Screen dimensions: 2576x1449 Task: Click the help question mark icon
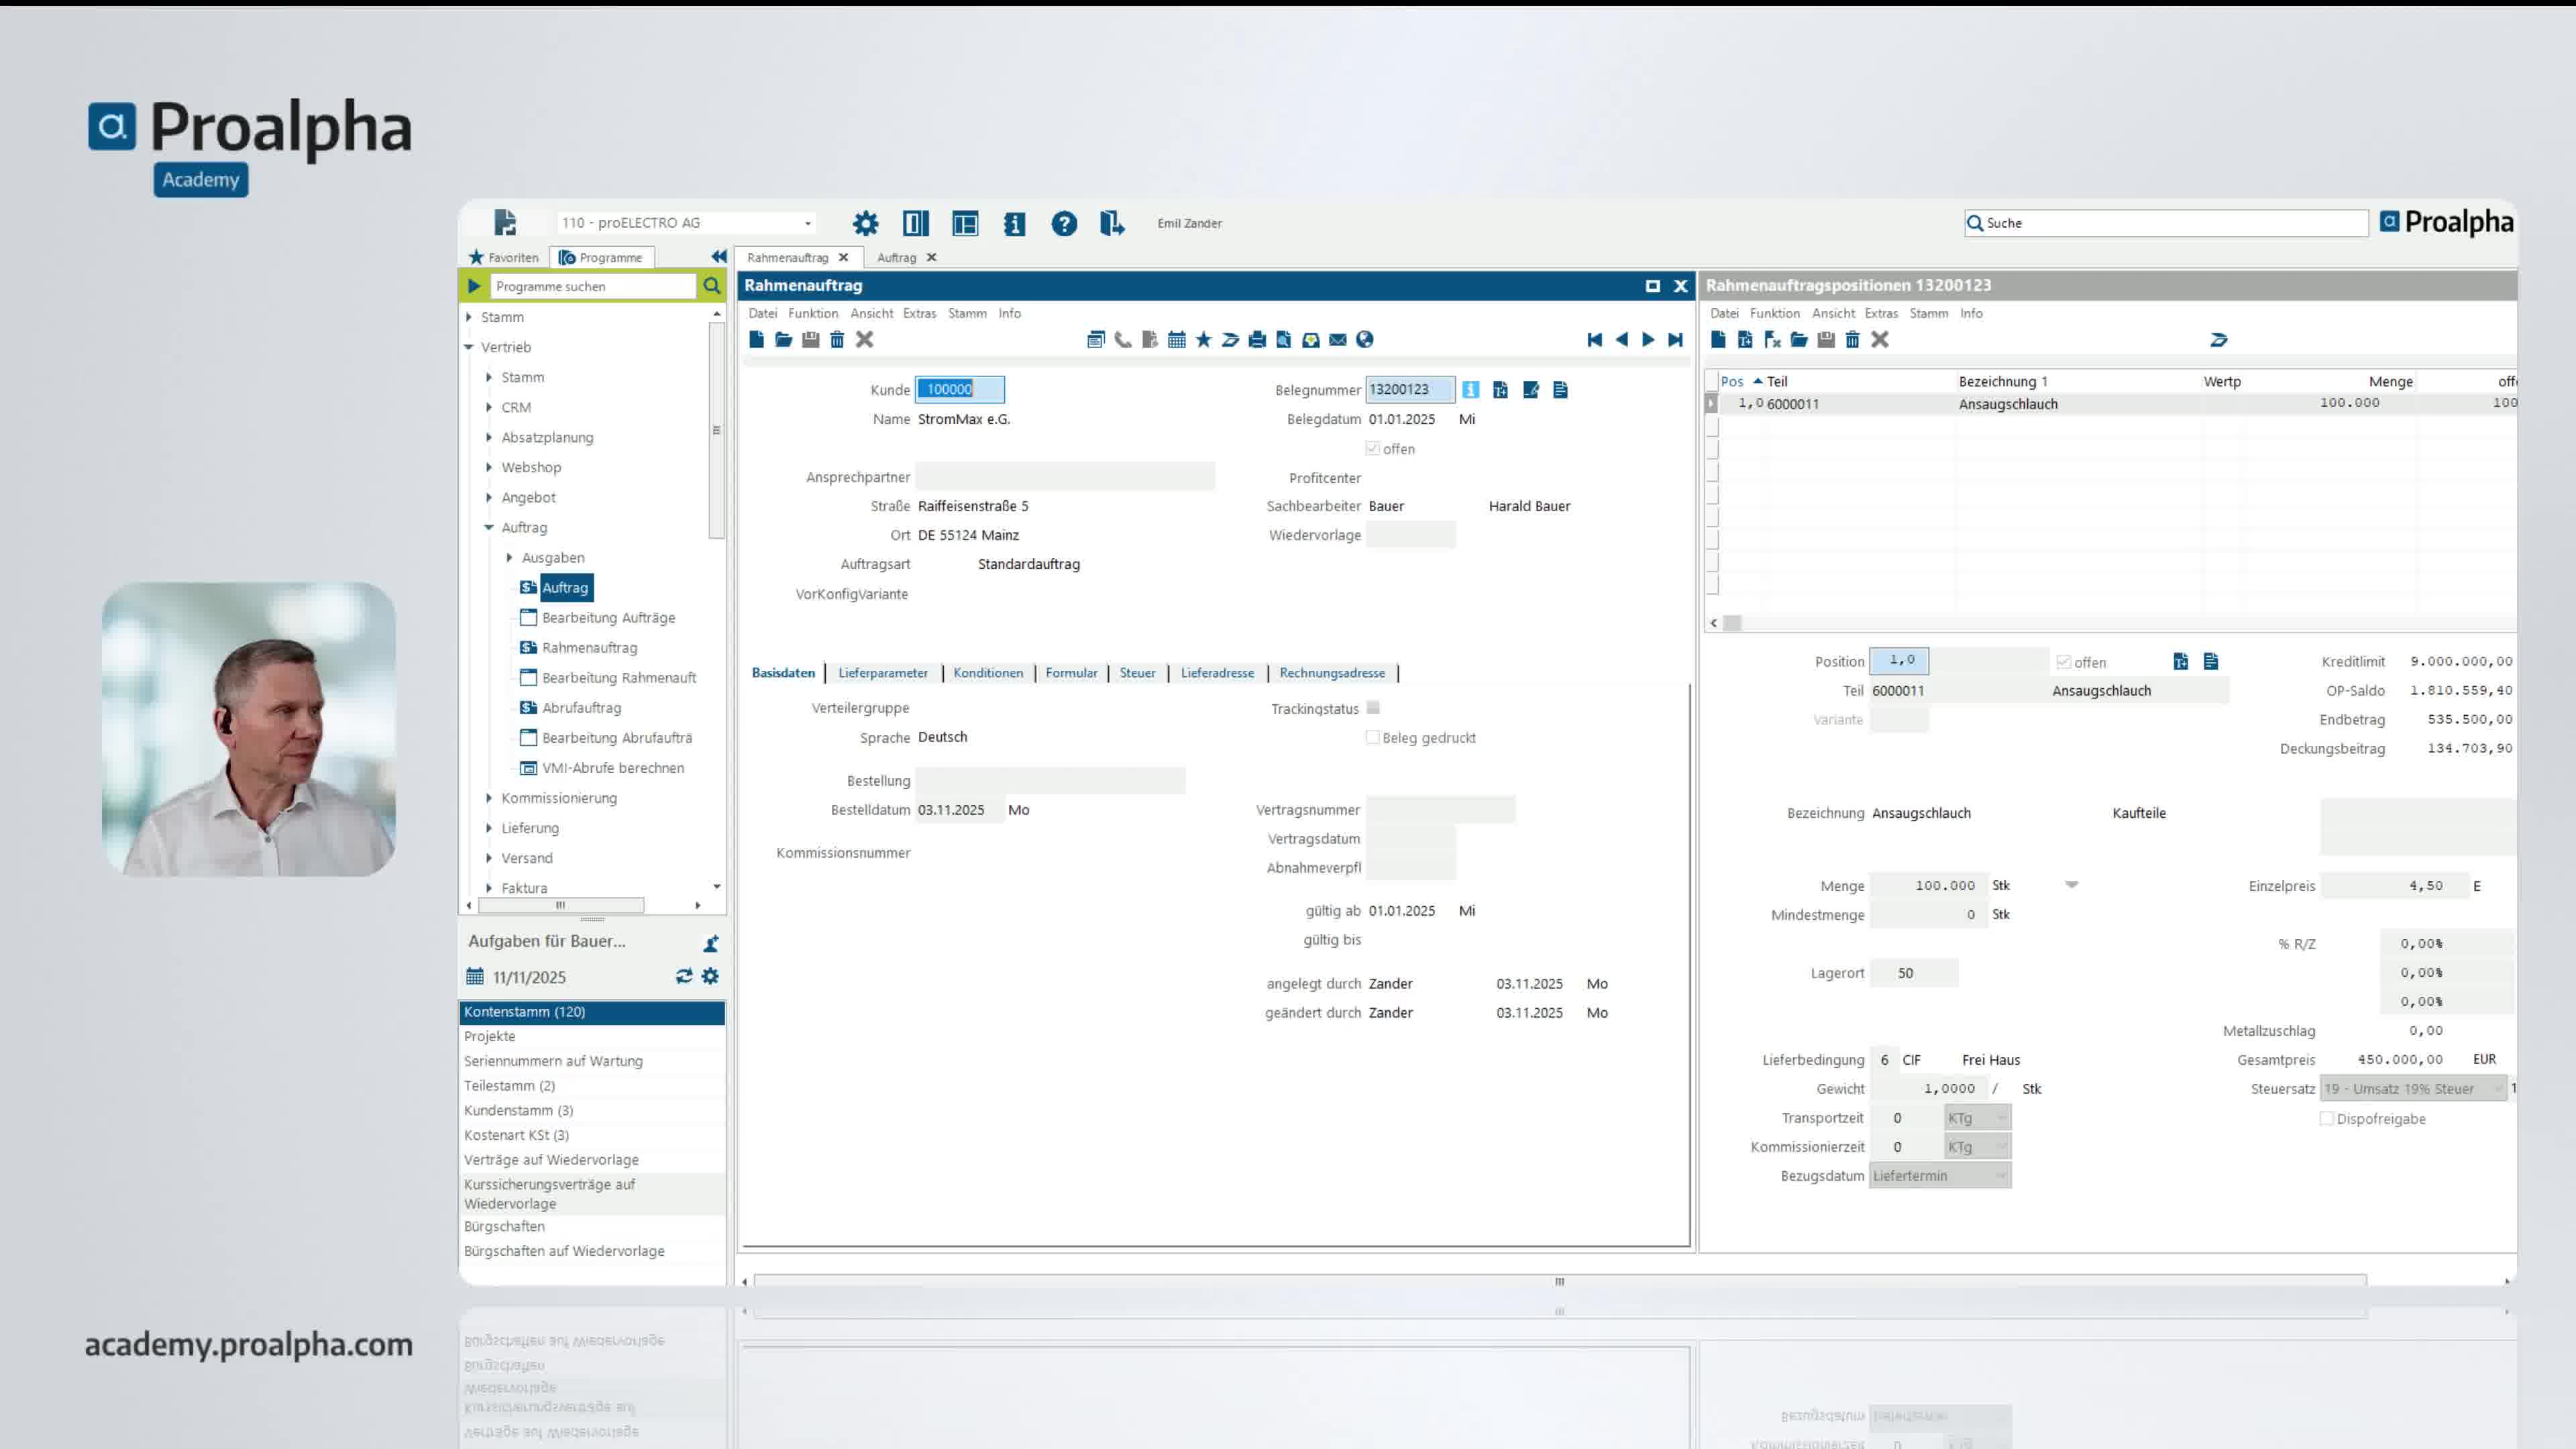click(1064, 224)
